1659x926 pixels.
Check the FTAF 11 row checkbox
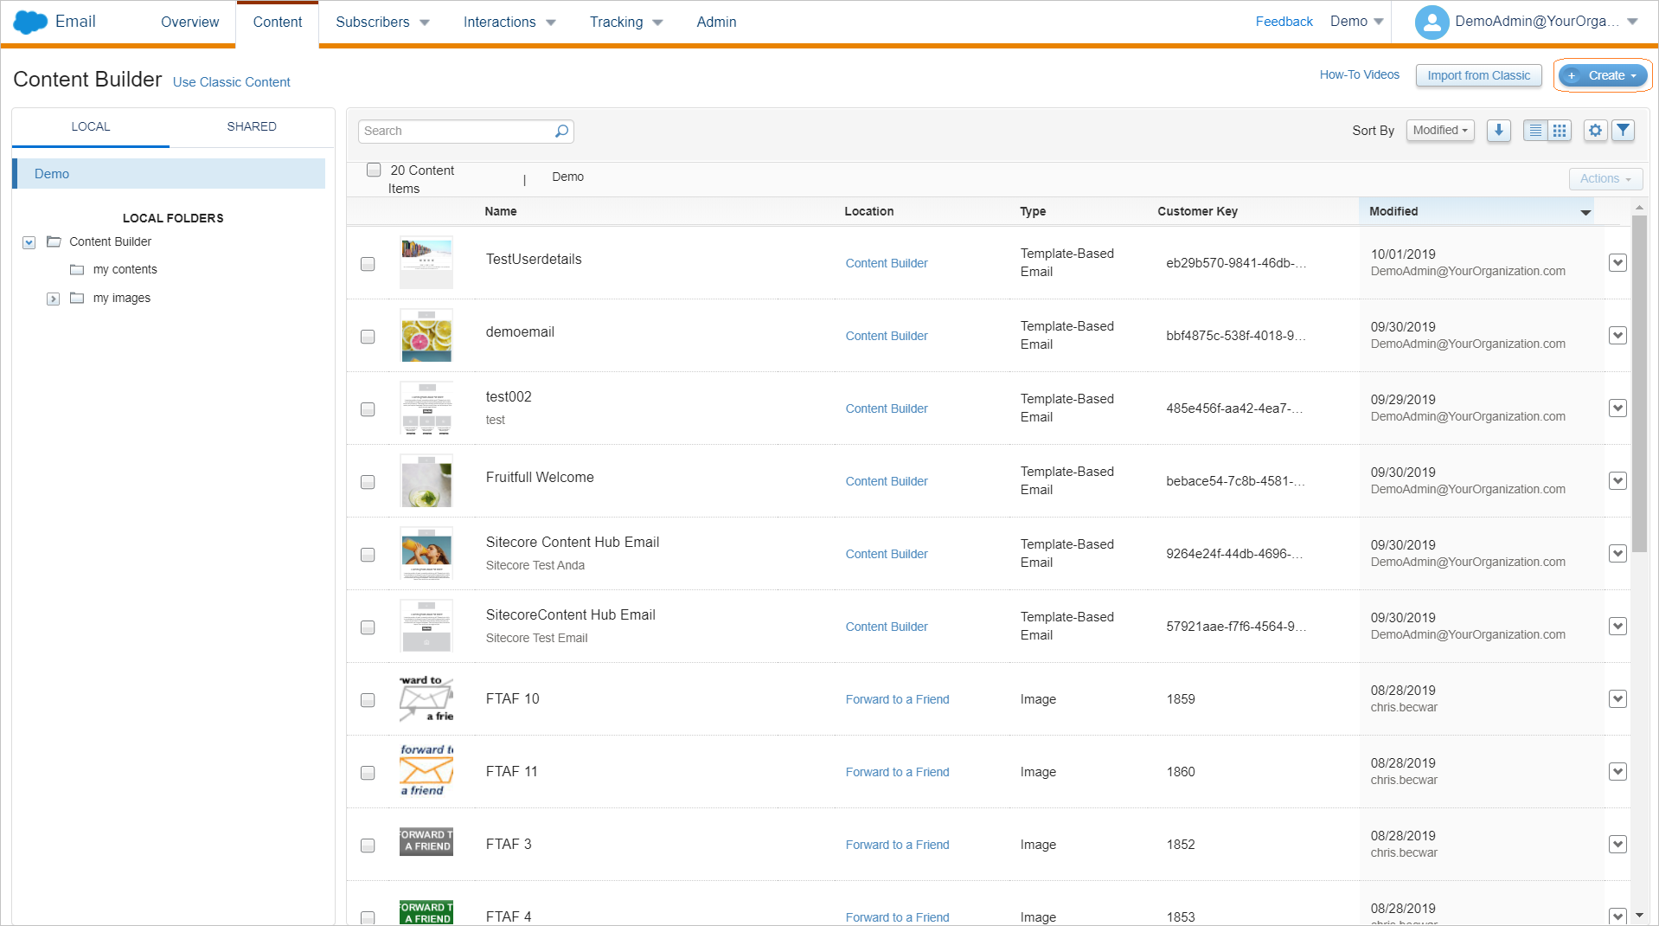(368, 773)
